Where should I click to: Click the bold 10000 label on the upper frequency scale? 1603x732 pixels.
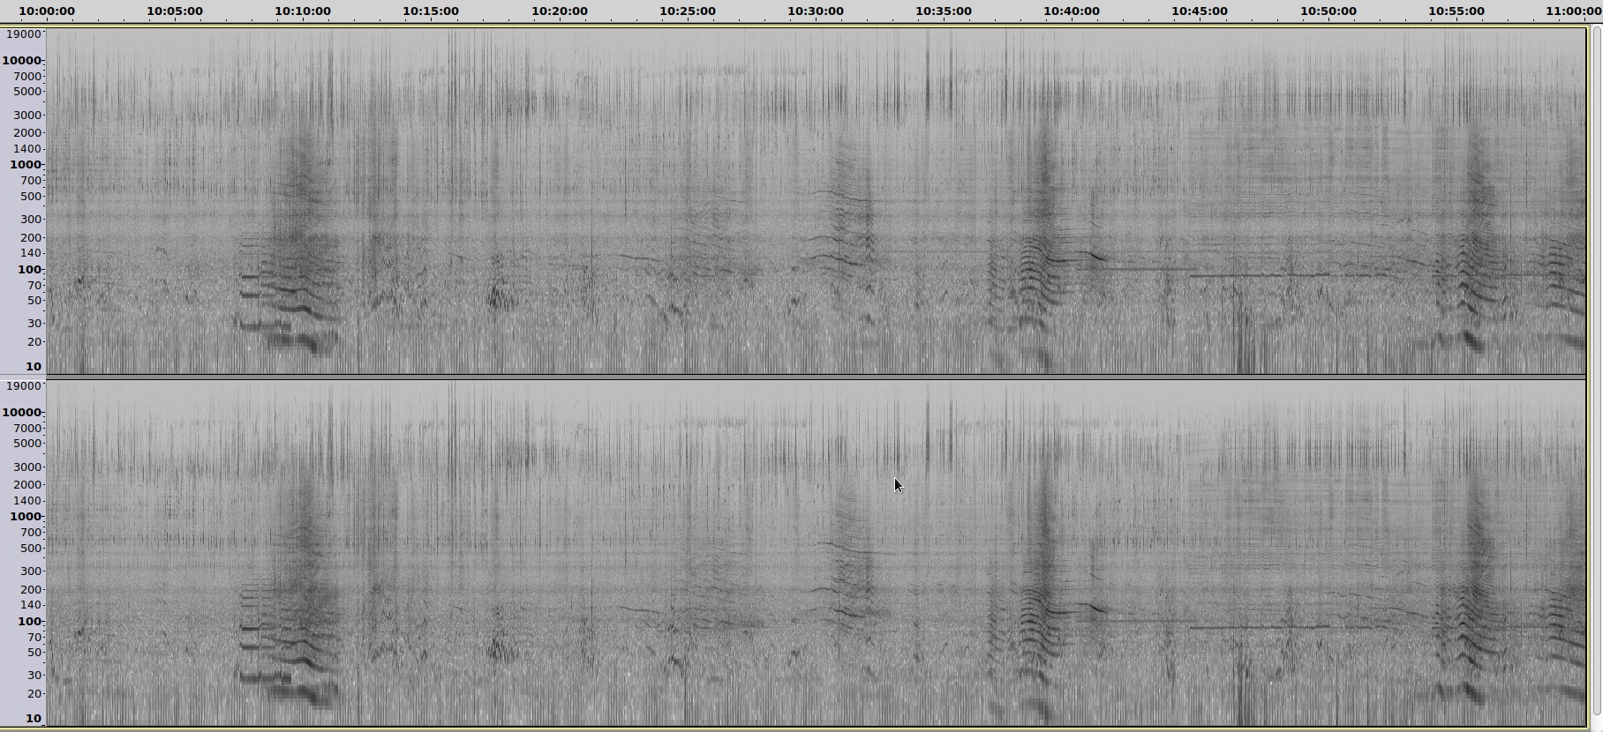(x=22, y=61)
